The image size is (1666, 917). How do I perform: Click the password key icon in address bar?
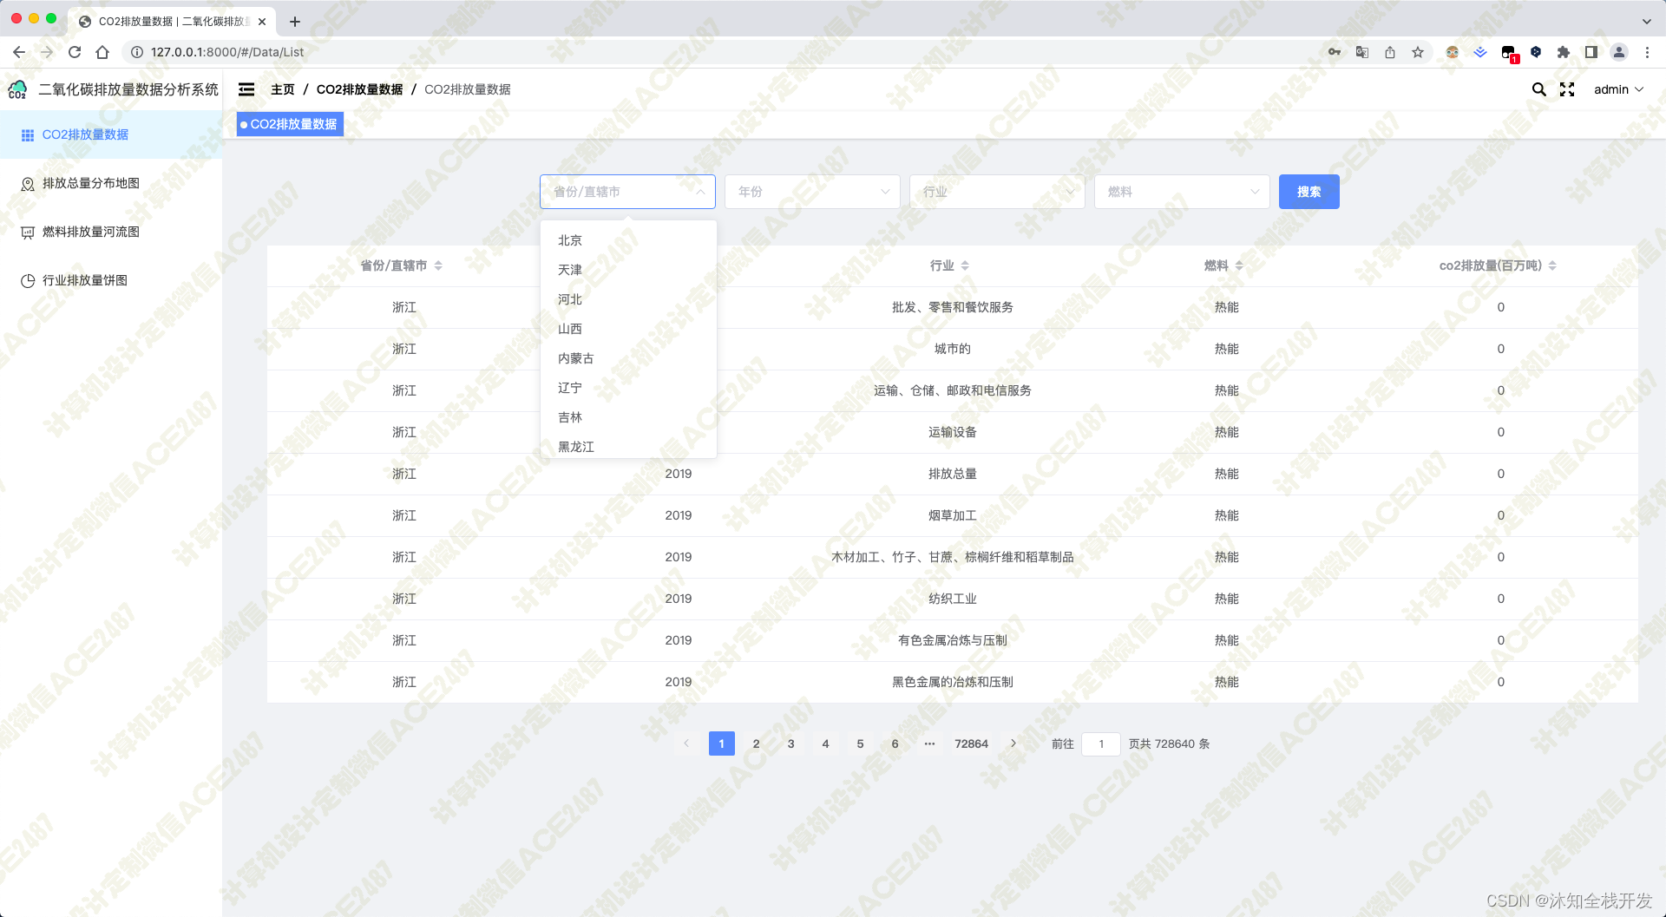coord(1335,52)
